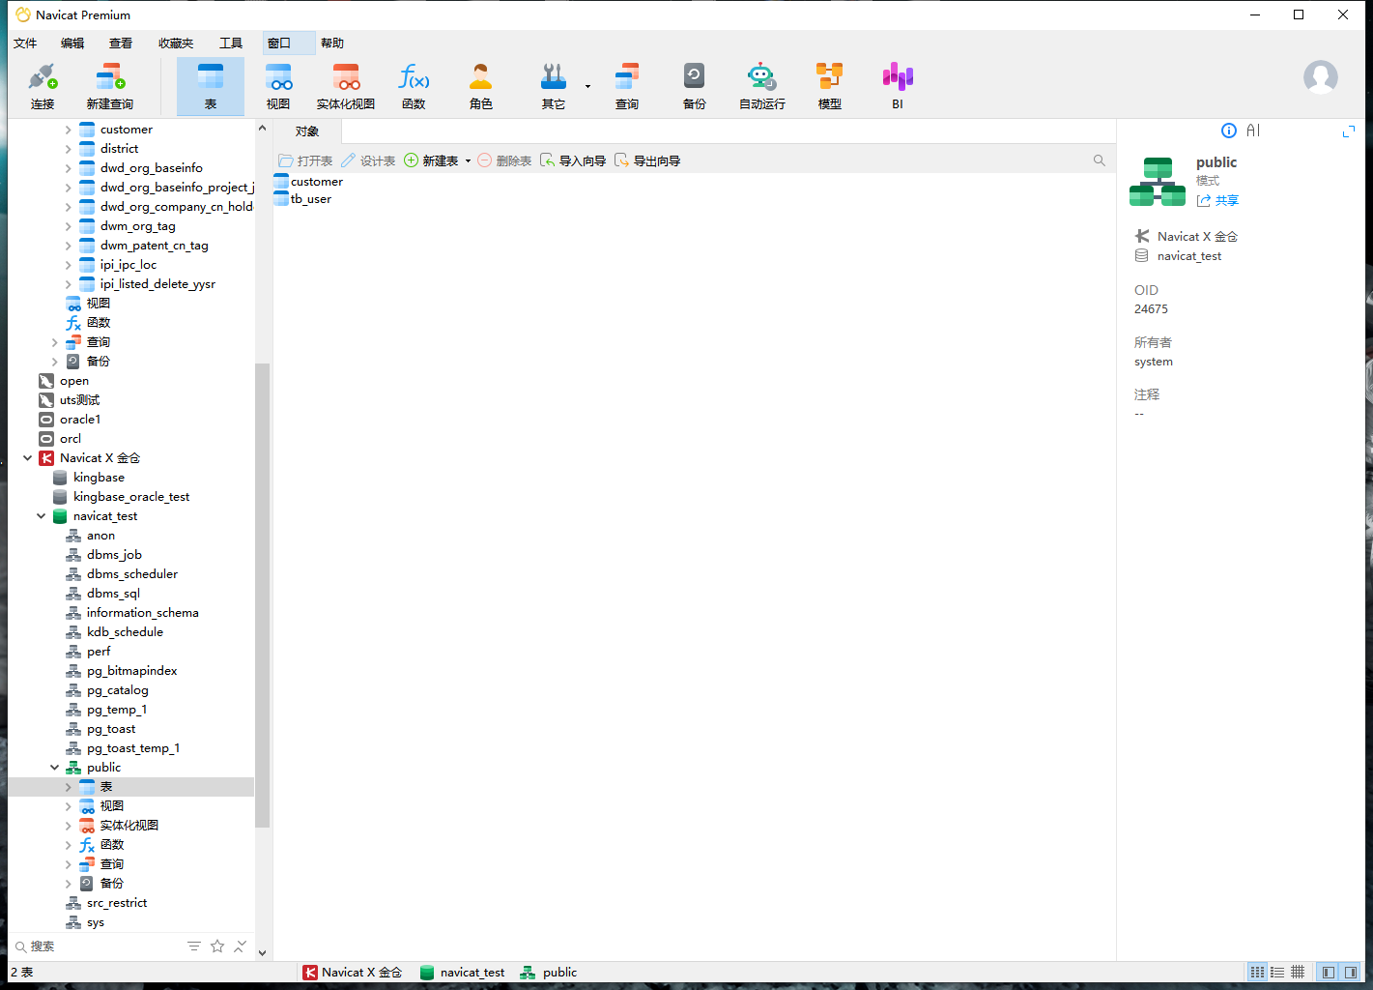Screen dimensions: 1373x990
Task: Click the 删除表 delete table button
Action: click(x=504, y=160)
